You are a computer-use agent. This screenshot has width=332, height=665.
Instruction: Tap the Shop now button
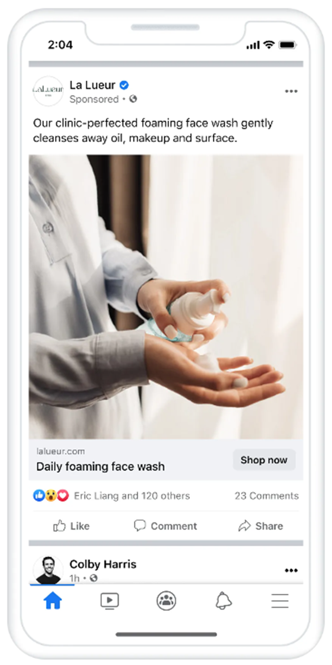(x=264, y=460)
